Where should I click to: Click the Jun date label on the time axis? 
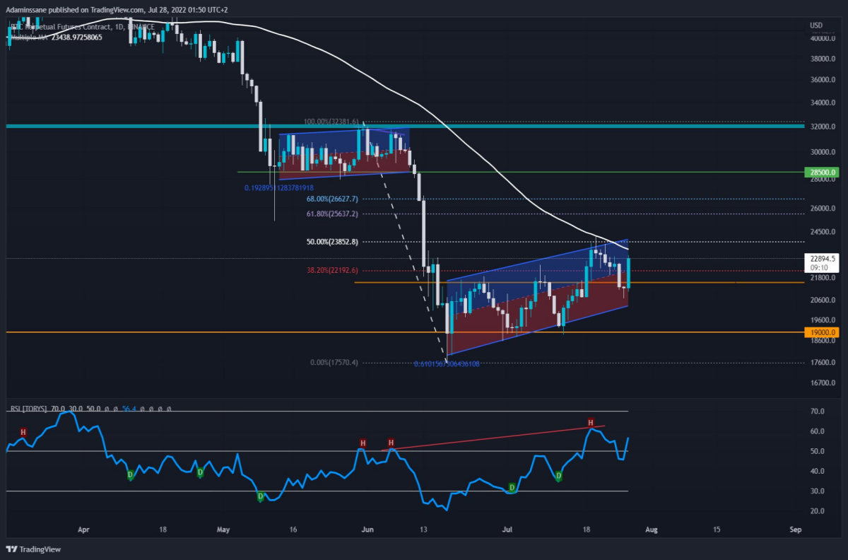pos(367,529)
